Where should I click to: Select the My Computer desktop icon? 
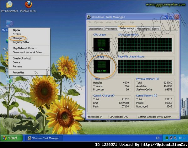point(9,24)
